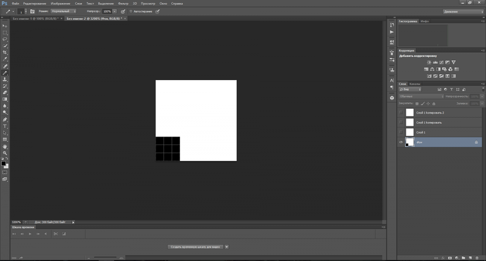Screen dimensions: 486x261
Task: Select the Crop tool
Action: tap(5, 52)
